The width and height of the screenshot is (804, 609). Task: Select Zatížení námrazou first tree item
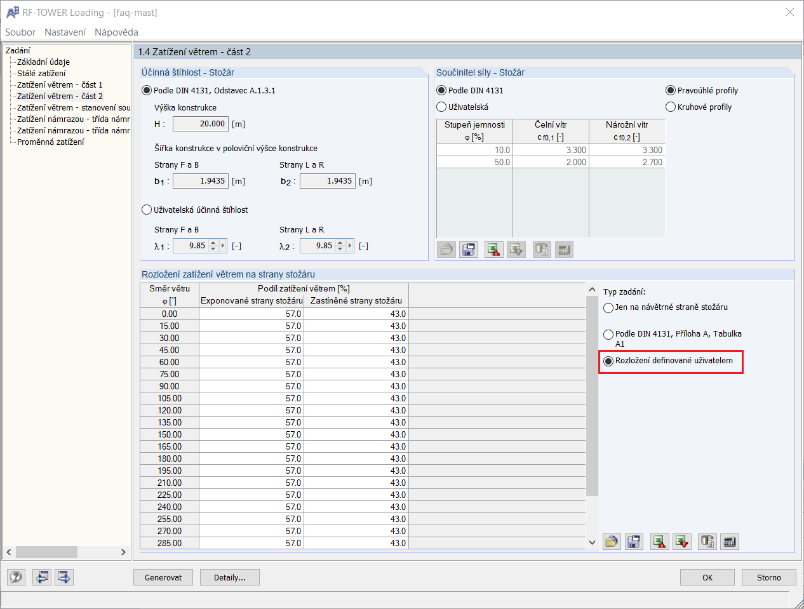(x=74, y=119)
